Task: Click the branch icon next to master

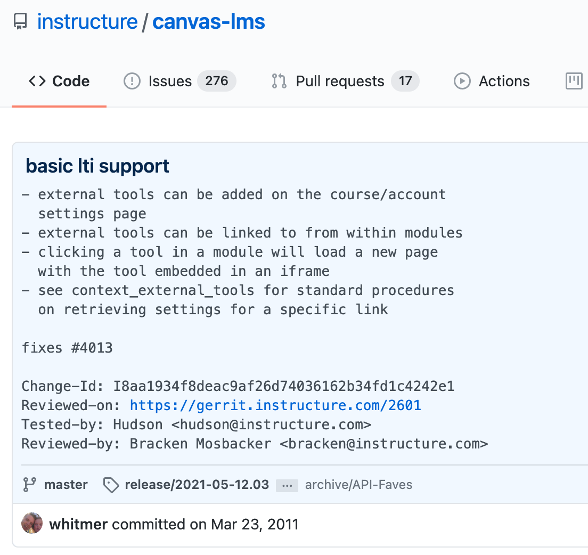Action: (x=28, y=484)
